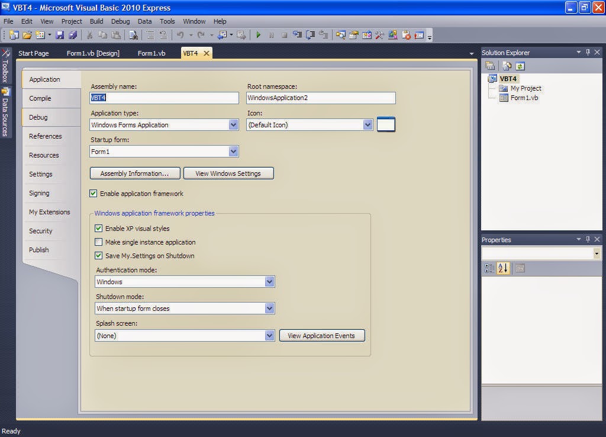Screen dimensions: 606x437
Task: Refresh the Solution Explorer
Action: pyautogui.click(x=520, y=66)
